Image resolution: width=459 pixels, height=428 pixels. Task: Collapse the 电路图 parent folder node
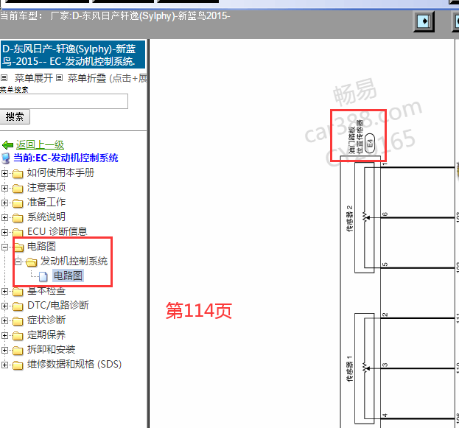[x=5, y=247]
